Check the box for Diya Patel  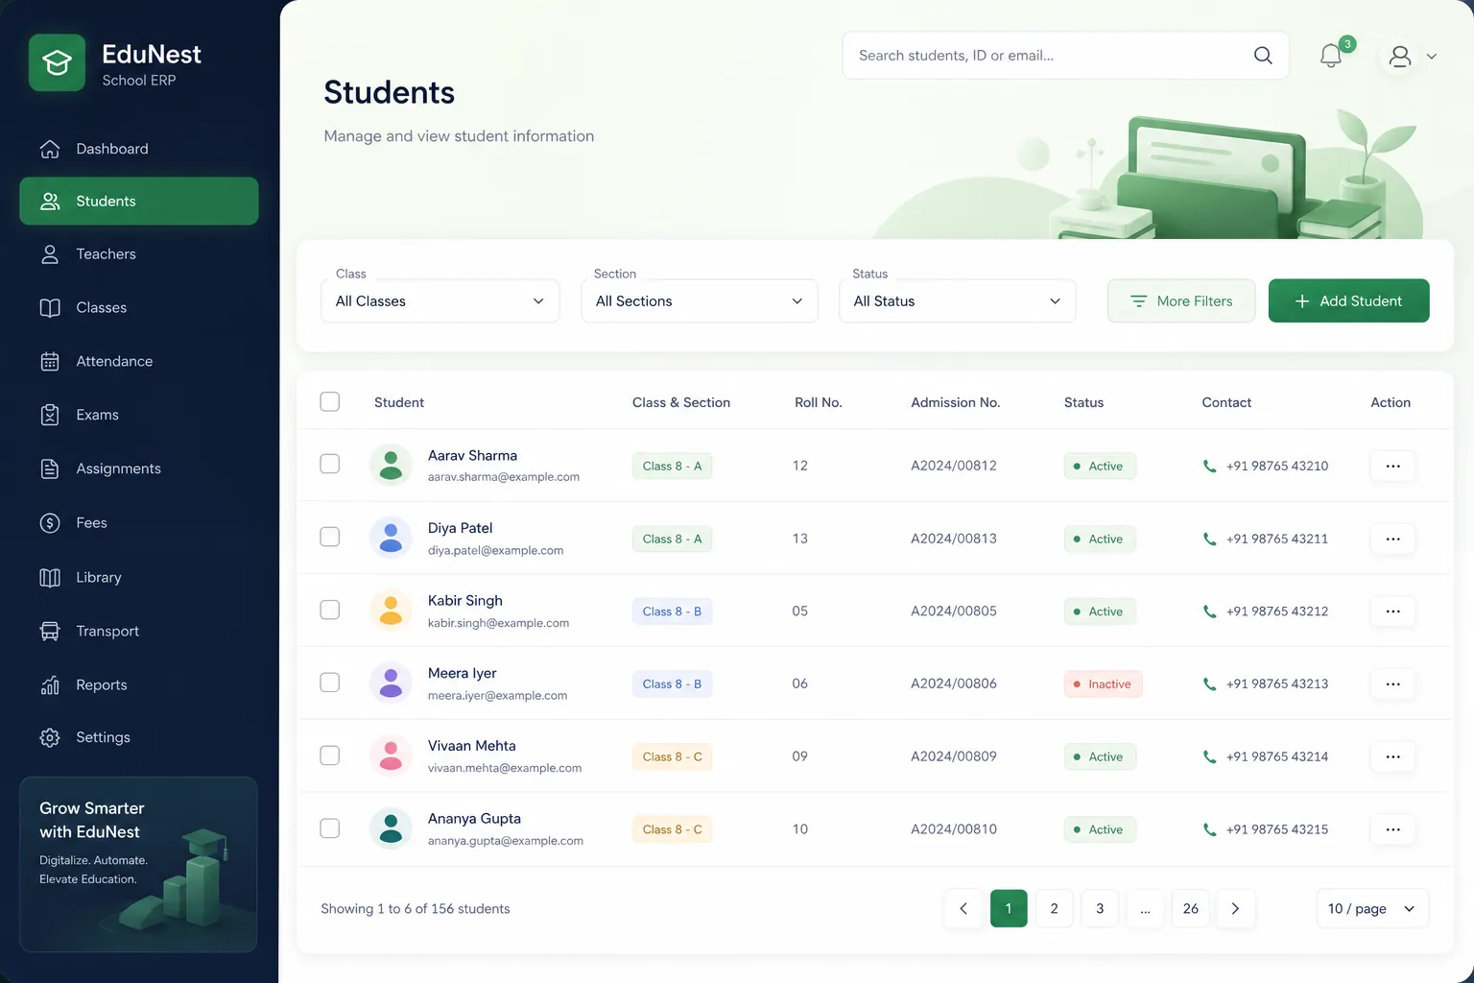(330, 537)
